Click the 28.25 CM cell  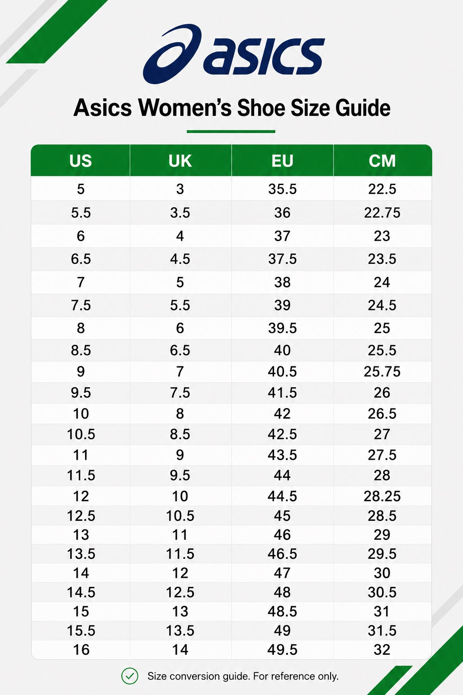tap(383, 496)
